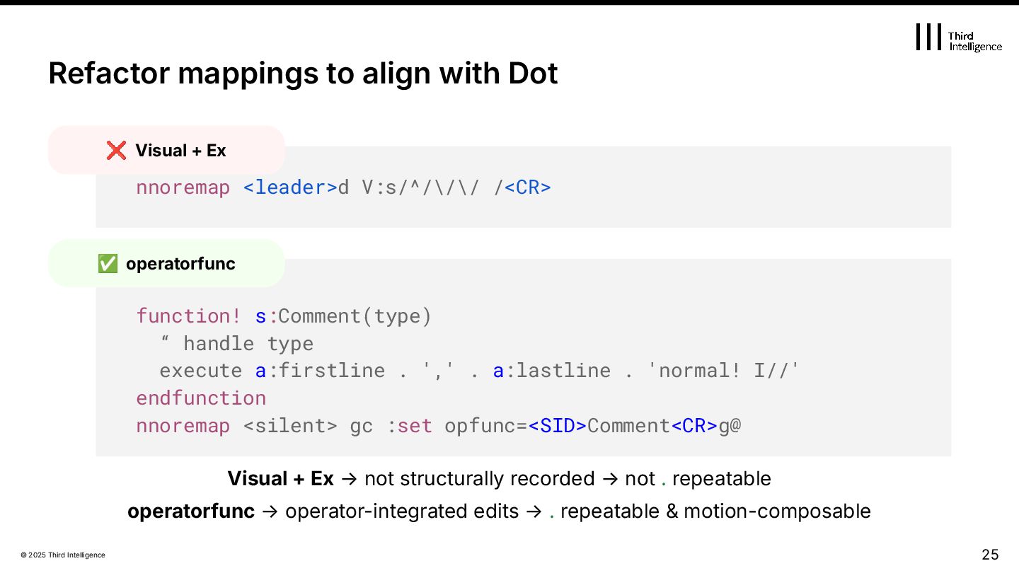Select the operatorfunc label badge
Image resolution: width=1019 pixels, height=573 pixels.
[x=166, y=264]
